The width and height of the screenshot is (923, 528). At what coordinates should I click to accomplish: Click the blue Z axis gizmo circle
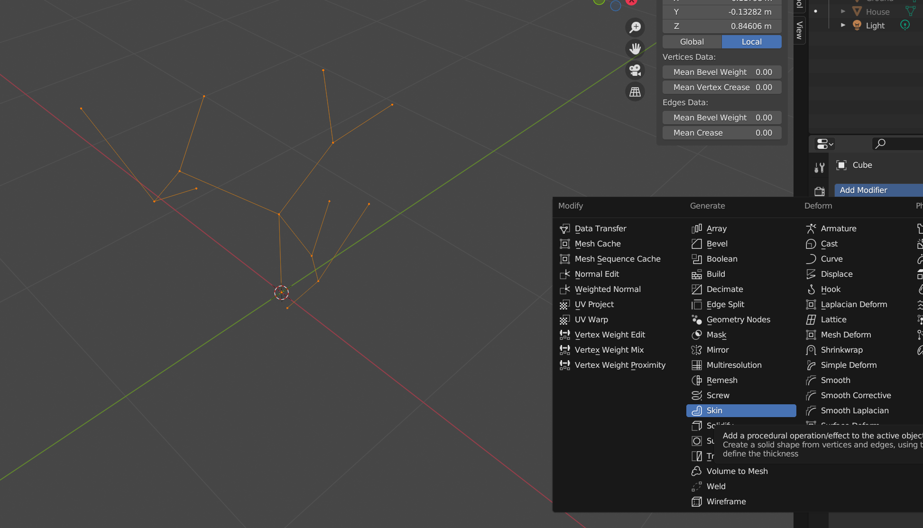tap(616, 6)
